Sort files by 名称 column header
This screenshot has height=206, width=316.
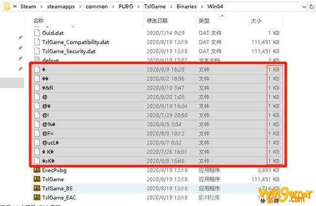39,21
